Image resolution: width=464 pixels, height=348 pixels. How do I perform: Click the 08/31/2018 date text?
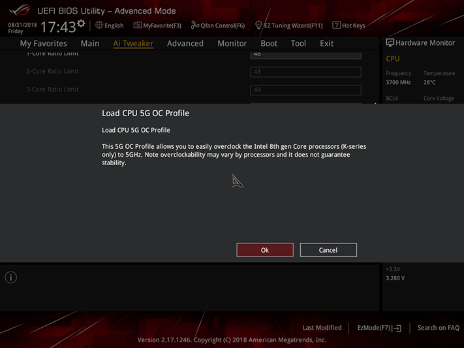click(22, 25)
